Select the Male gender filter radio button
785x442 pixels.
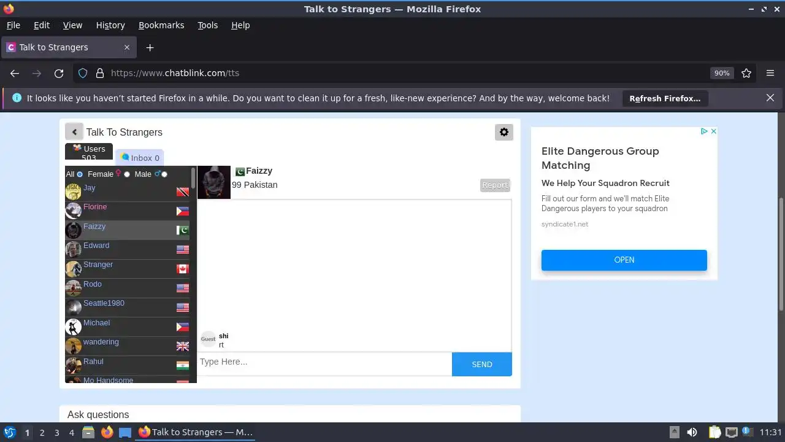pos(164,174)
